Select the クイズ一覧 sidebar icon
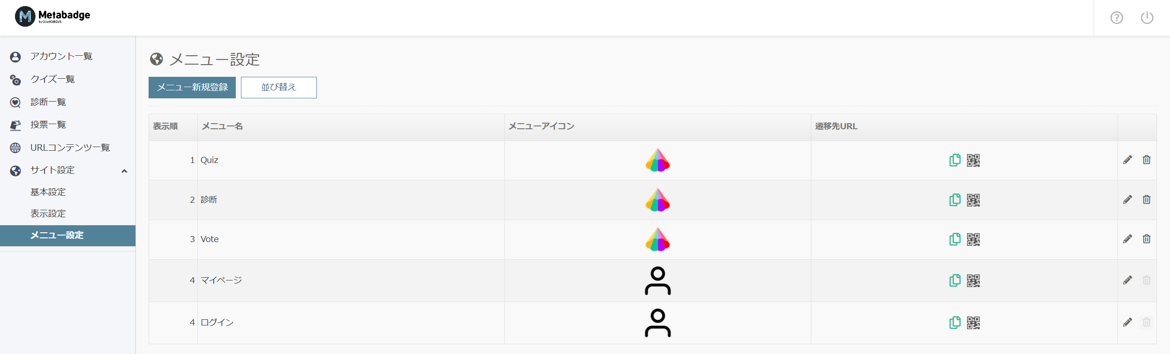The image size is (1170, 354). (15, 79)
